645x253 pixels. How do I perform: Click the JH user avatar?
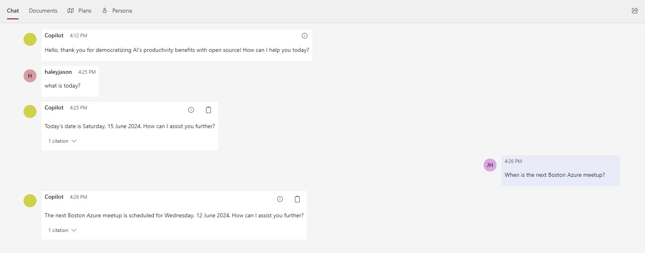(x=490, y=165)
